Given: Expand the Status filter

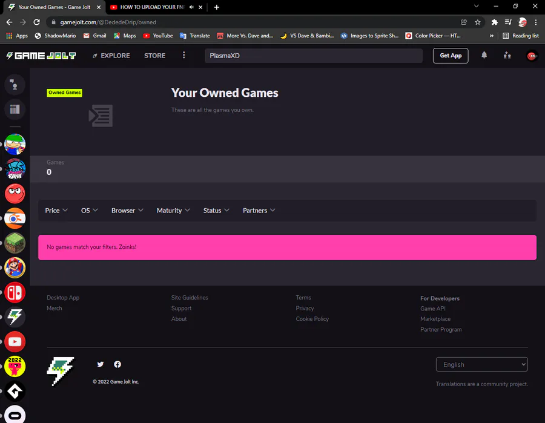Looking at the screenshot, I should click(216, 211).
